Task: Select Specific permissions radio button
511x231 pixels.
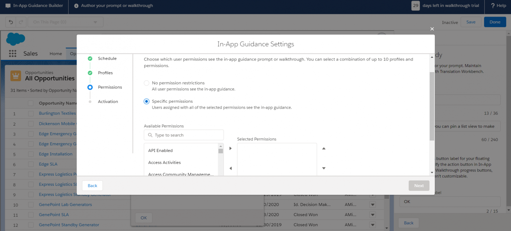Action: [146, 101]
